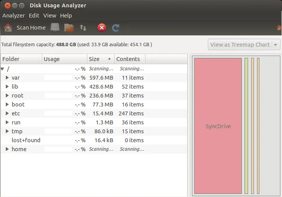Open the View menu
This screenshot has height=197, width=282.
click(x=50, y=16)
